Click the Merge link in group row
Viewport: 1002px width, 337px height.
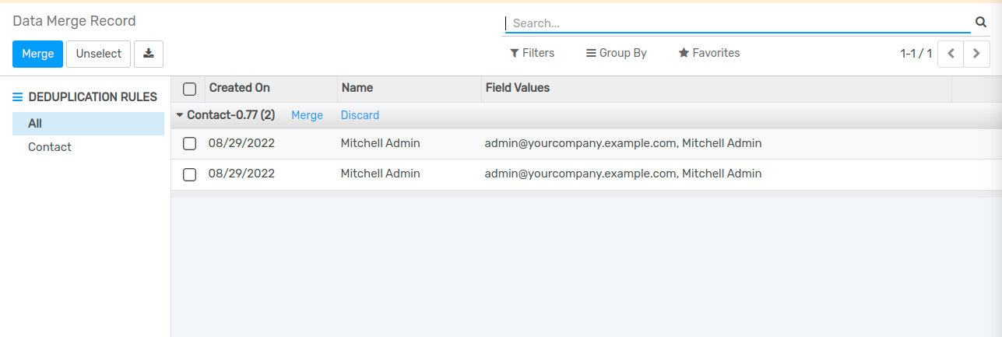[x=307, y=115]
